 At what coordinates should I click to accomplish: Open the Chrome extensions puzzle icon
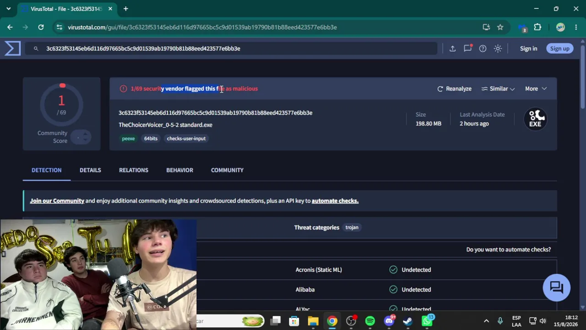[x=537, y=27]
